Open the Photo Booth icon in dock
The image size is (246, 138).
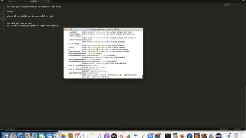204,136
